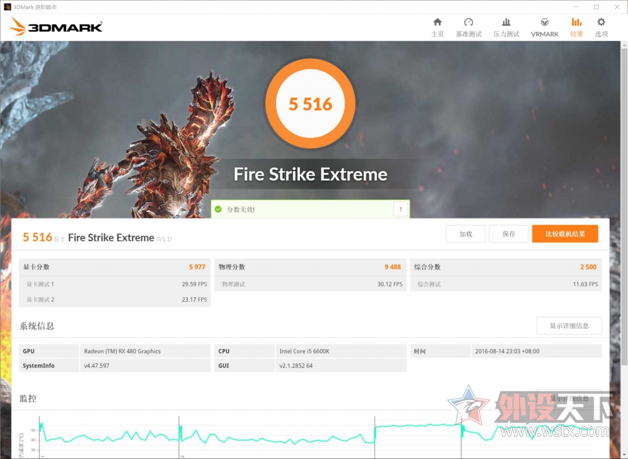
Task: Click the GUI v2.1.2852 64 value
Action: (x=296, y=365)
